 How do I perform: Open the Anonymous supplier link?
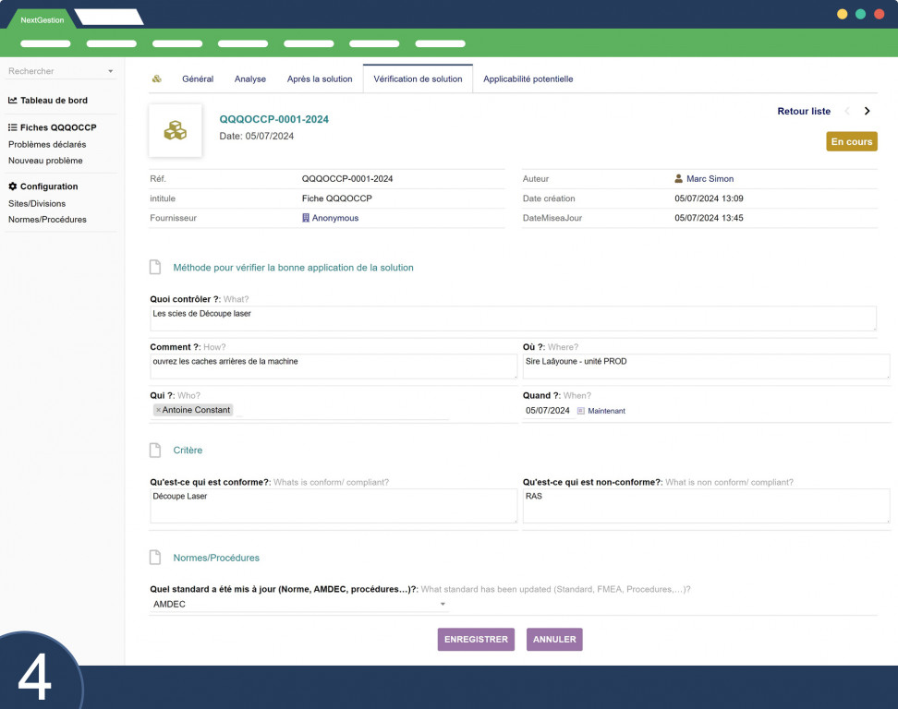(335, 218)
